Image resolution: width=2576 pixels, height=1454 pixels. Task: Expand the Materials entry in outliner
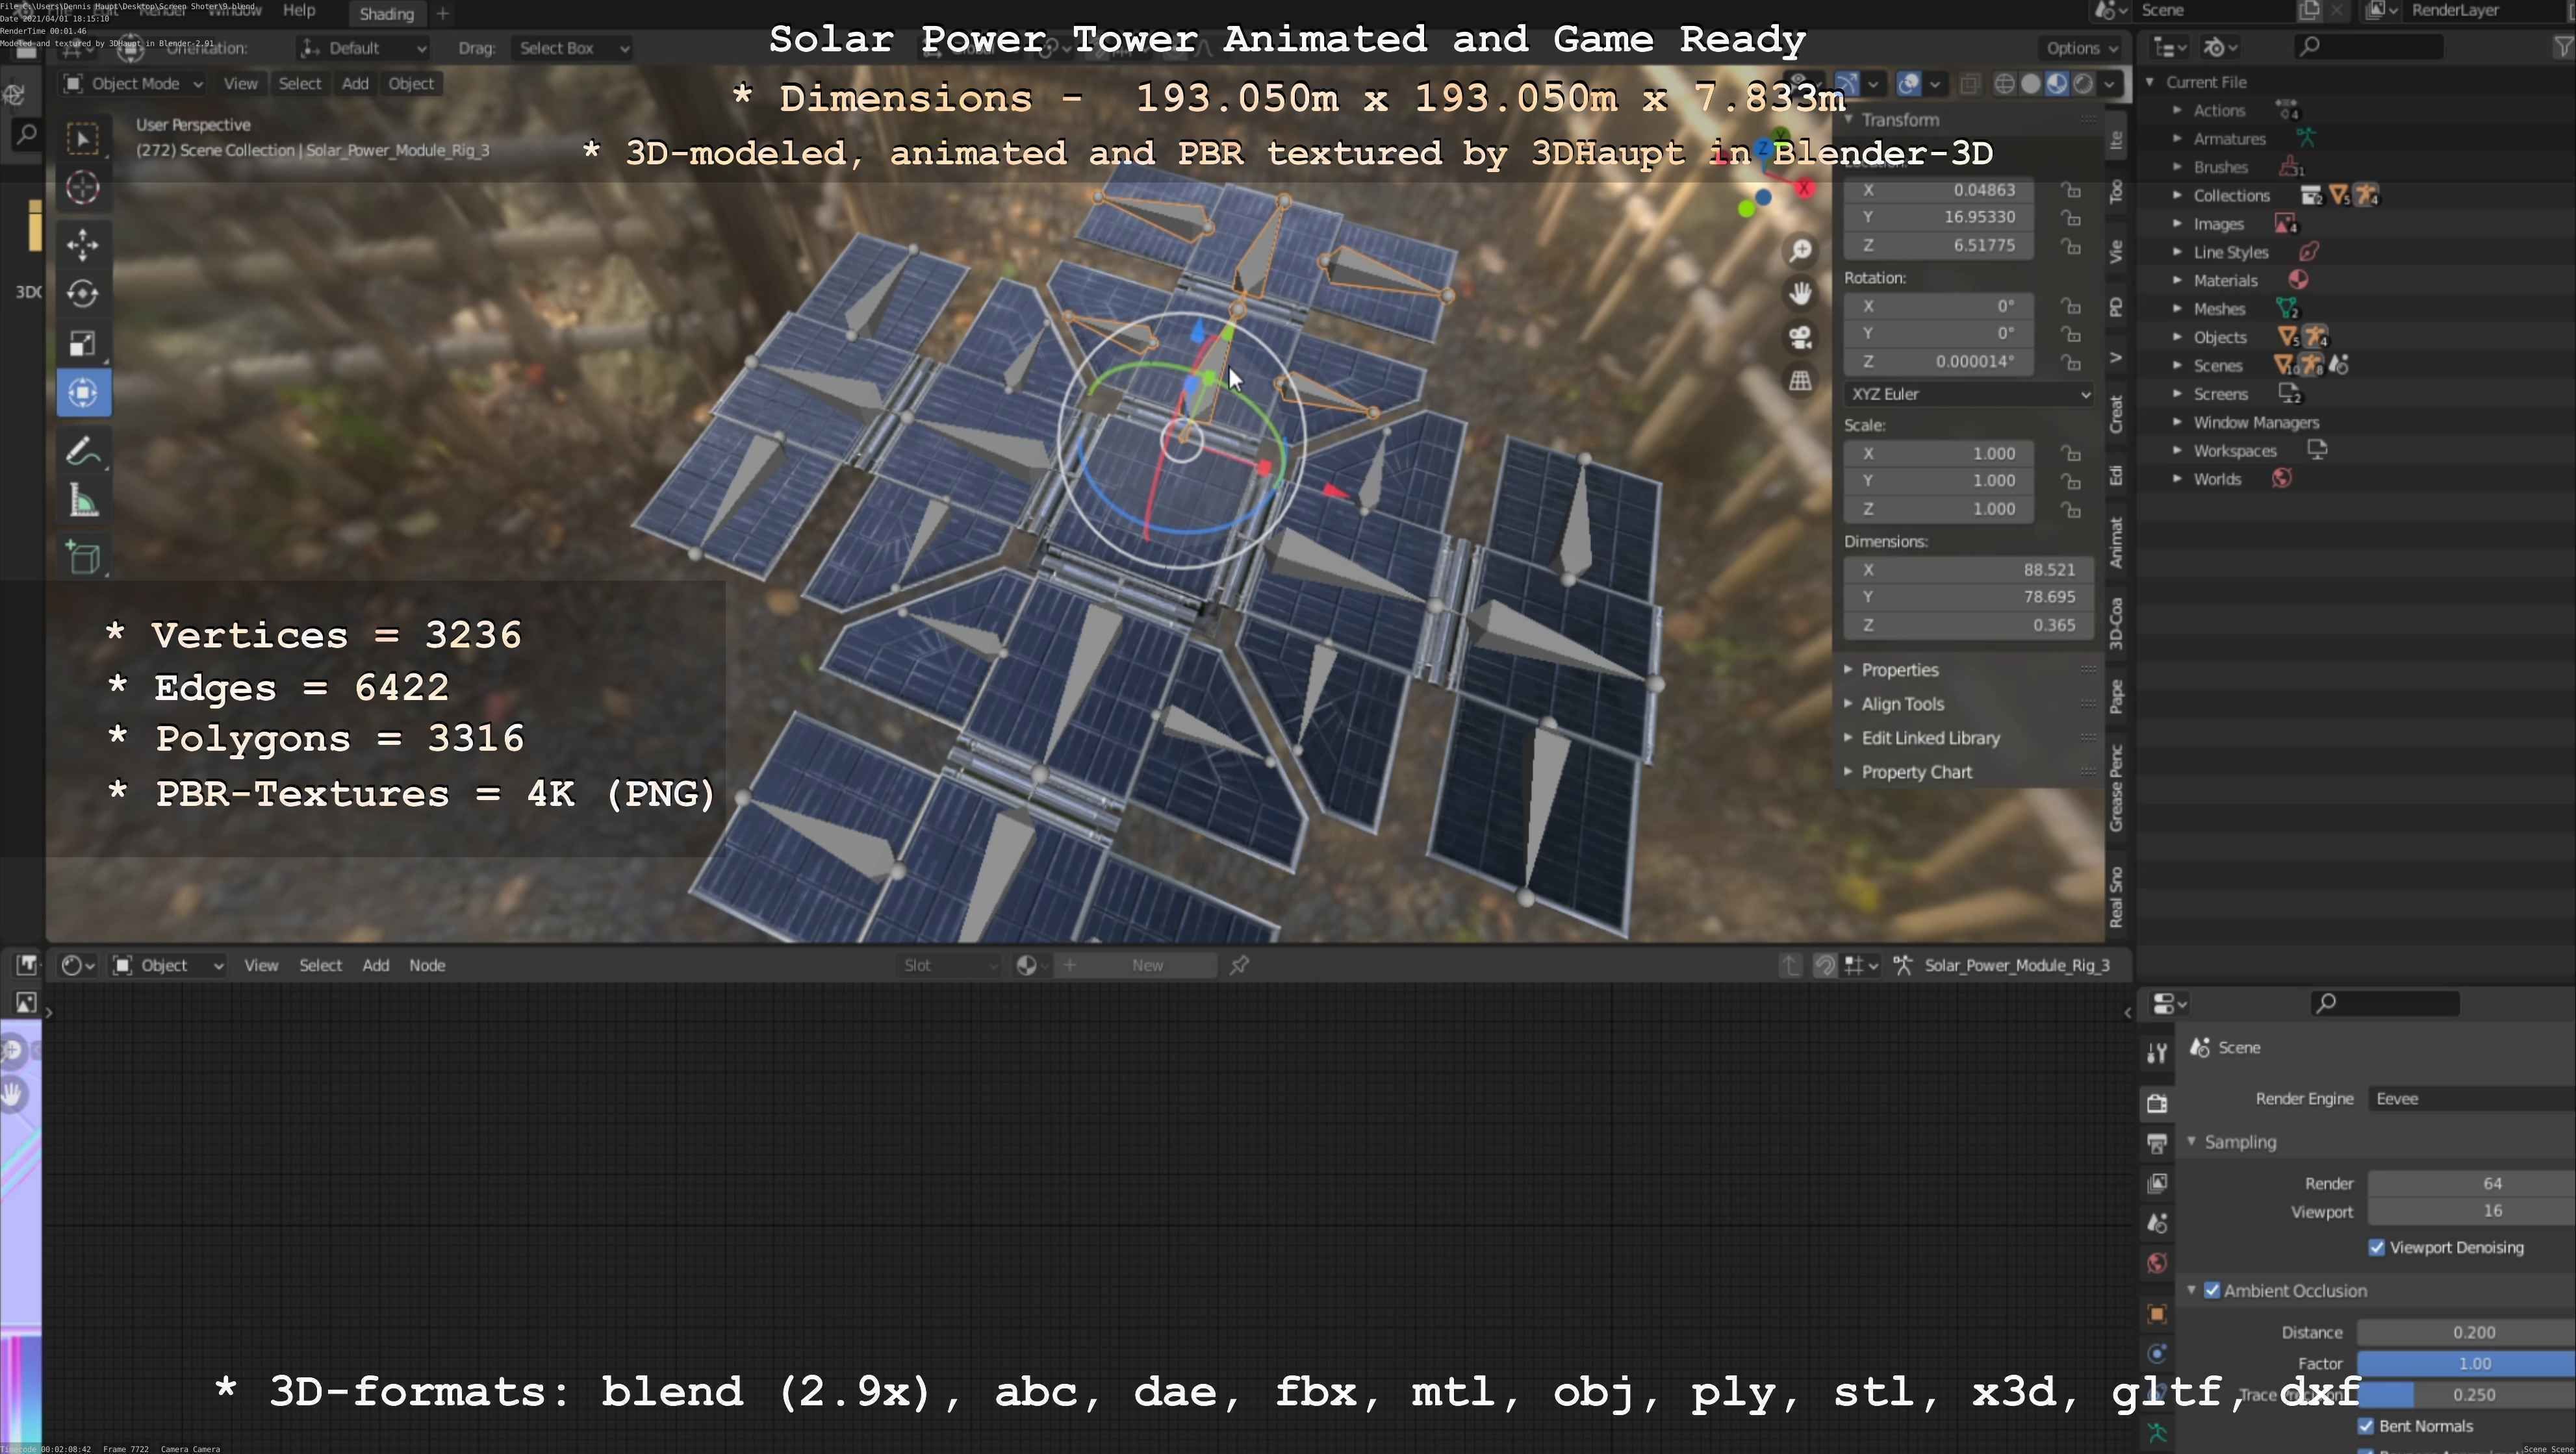click(2177, 281)
